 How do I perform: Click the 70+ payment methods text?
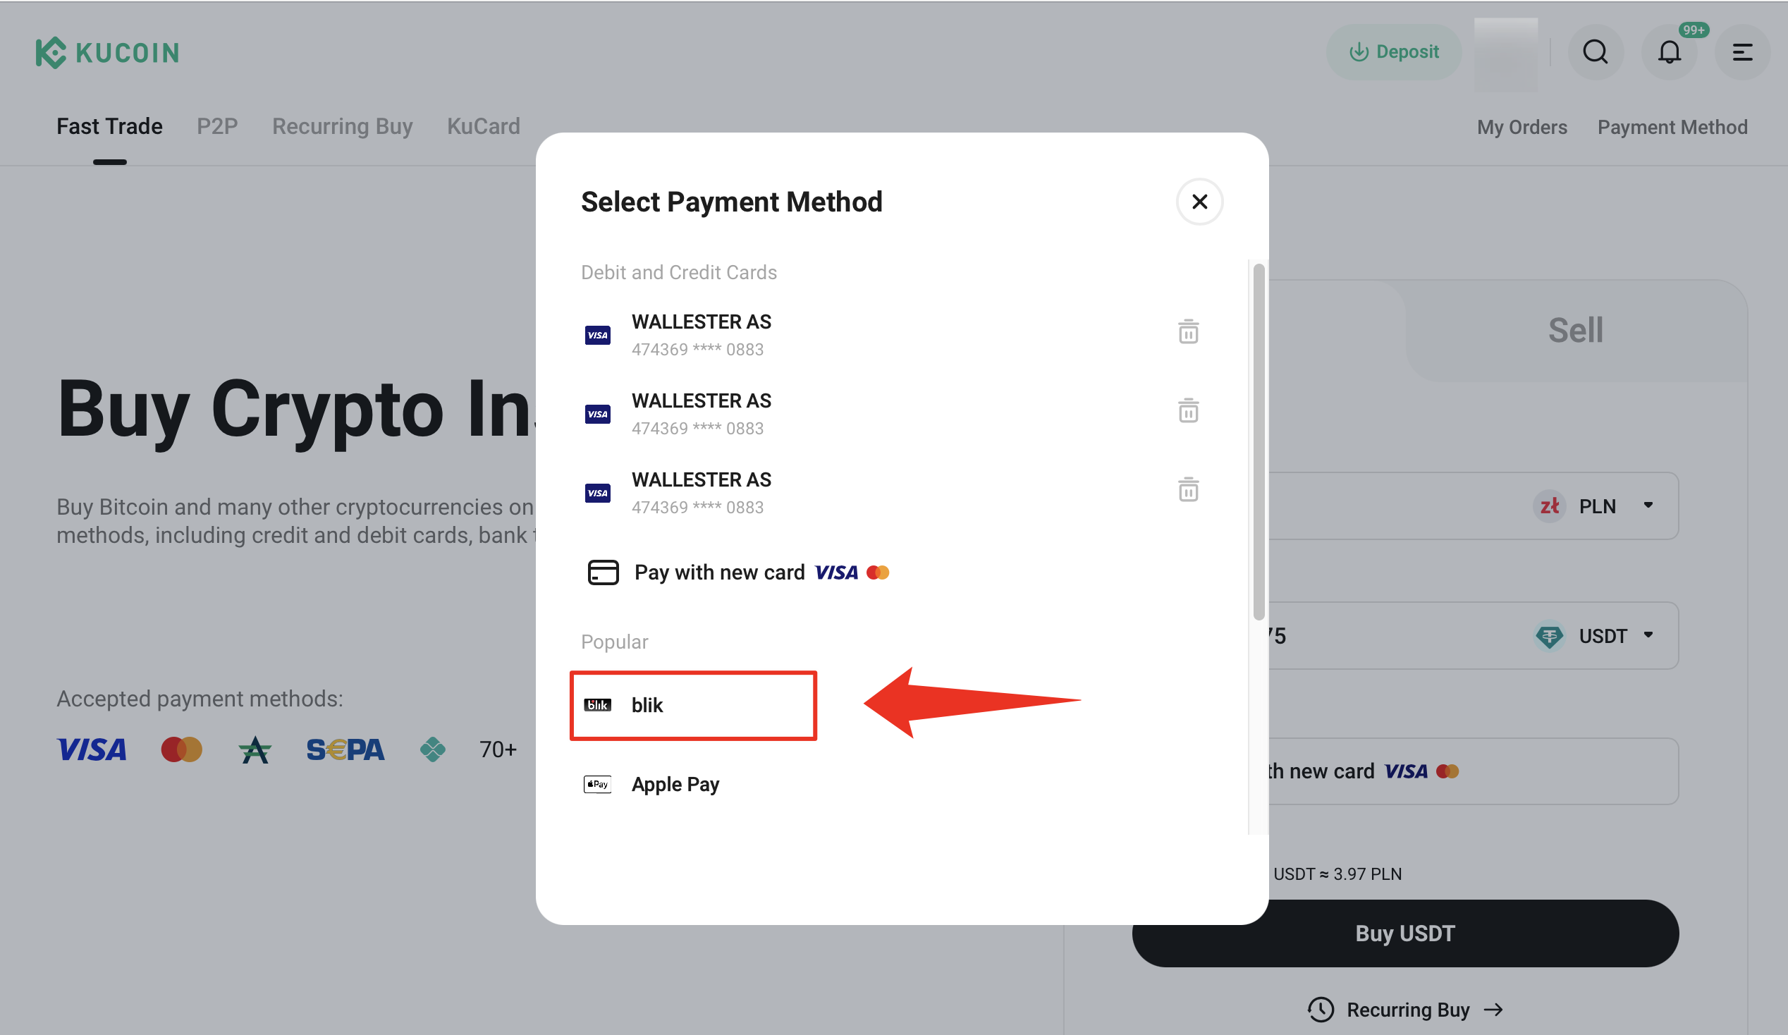point(497,750)
